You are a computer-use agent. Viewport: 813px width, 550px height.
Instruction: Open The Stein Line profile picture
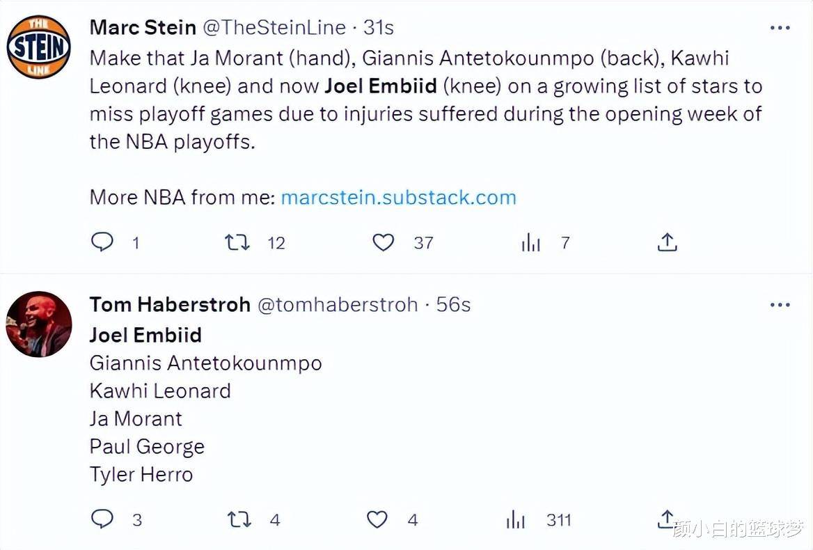pyautogui.click(x=38, y=47)
